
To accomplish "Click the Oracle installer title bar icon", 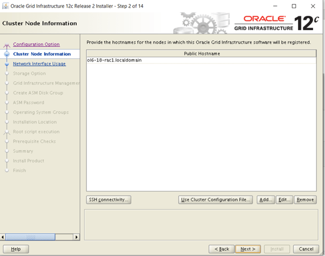I will point(5,6).
